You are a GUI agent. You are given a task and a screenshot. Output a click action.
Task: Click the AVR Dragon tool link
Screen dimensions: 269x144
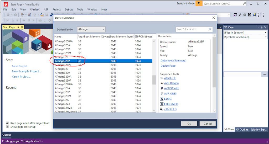[171, 83]
